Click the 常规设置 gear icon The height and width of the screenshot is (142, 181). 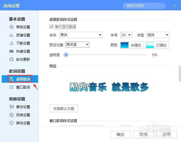click(12, 27)
